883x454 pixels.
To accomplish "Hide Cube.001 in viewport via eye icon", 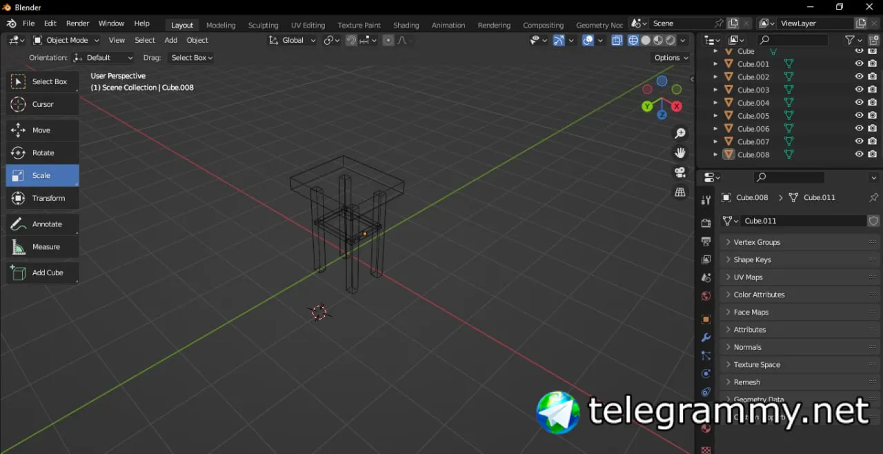I will (859, 63).
